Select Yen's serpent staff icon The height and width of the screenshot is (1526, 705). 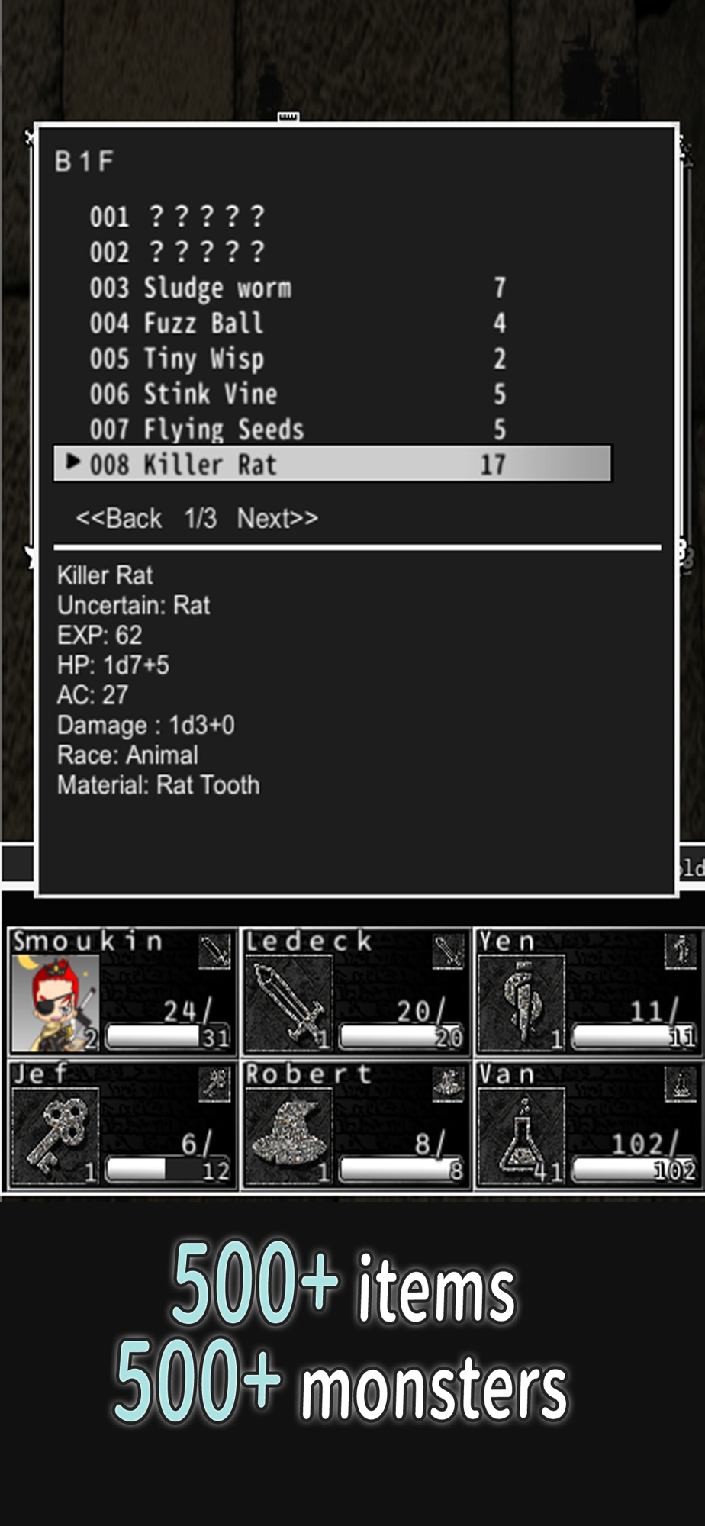(x=522, y=1003)
